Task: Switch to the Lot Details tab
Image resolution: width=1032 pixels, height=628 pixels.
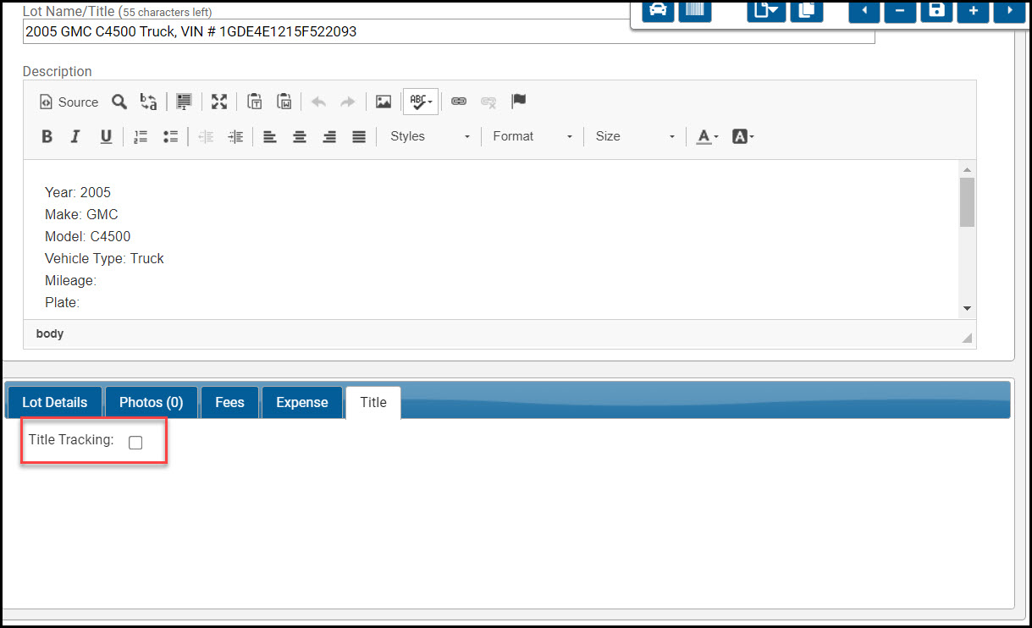Action: (55, 402)
